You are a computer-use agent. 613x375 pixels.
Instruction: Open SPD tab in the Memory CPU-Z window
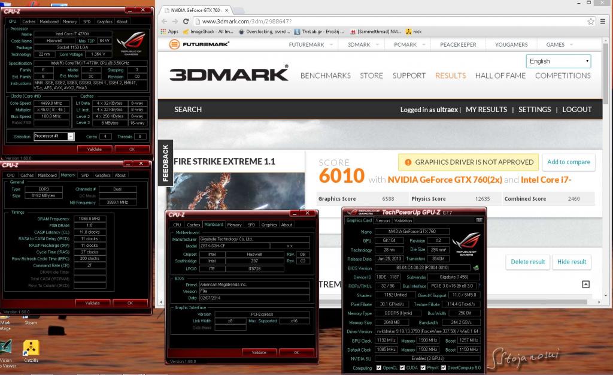[x=85, y=175]
